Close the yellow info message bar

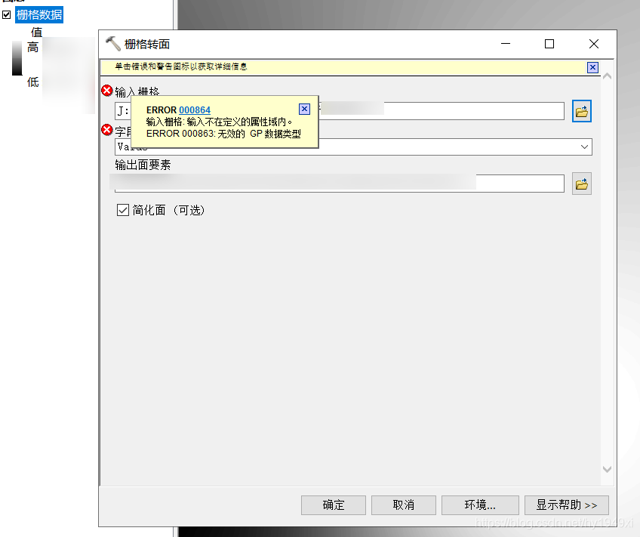[592, 67]
